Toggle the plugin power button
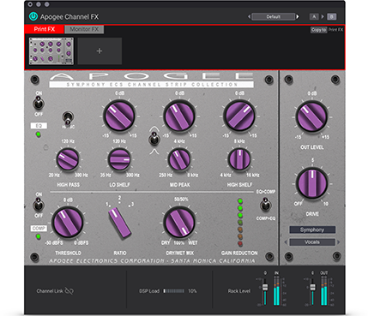Image resolution: width=368 pixels, height=316 pixels. point(33,16)
